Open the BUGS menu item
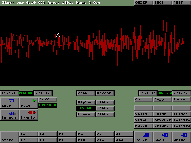 (x=162, y=3)
